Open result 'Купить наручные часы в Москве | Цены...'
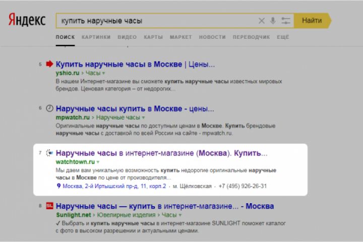 pos(135,64)
